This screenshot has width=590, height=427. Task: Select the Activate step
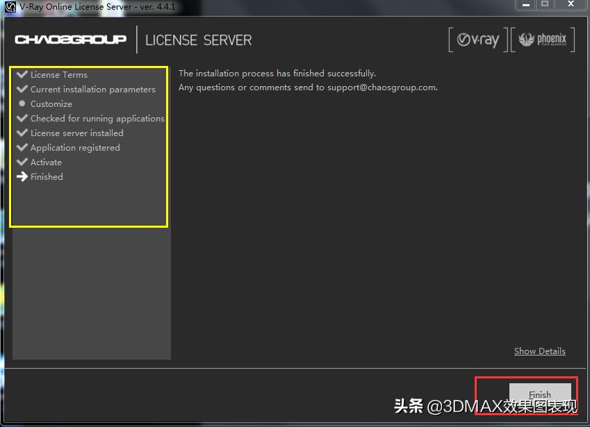click(46, 162)
